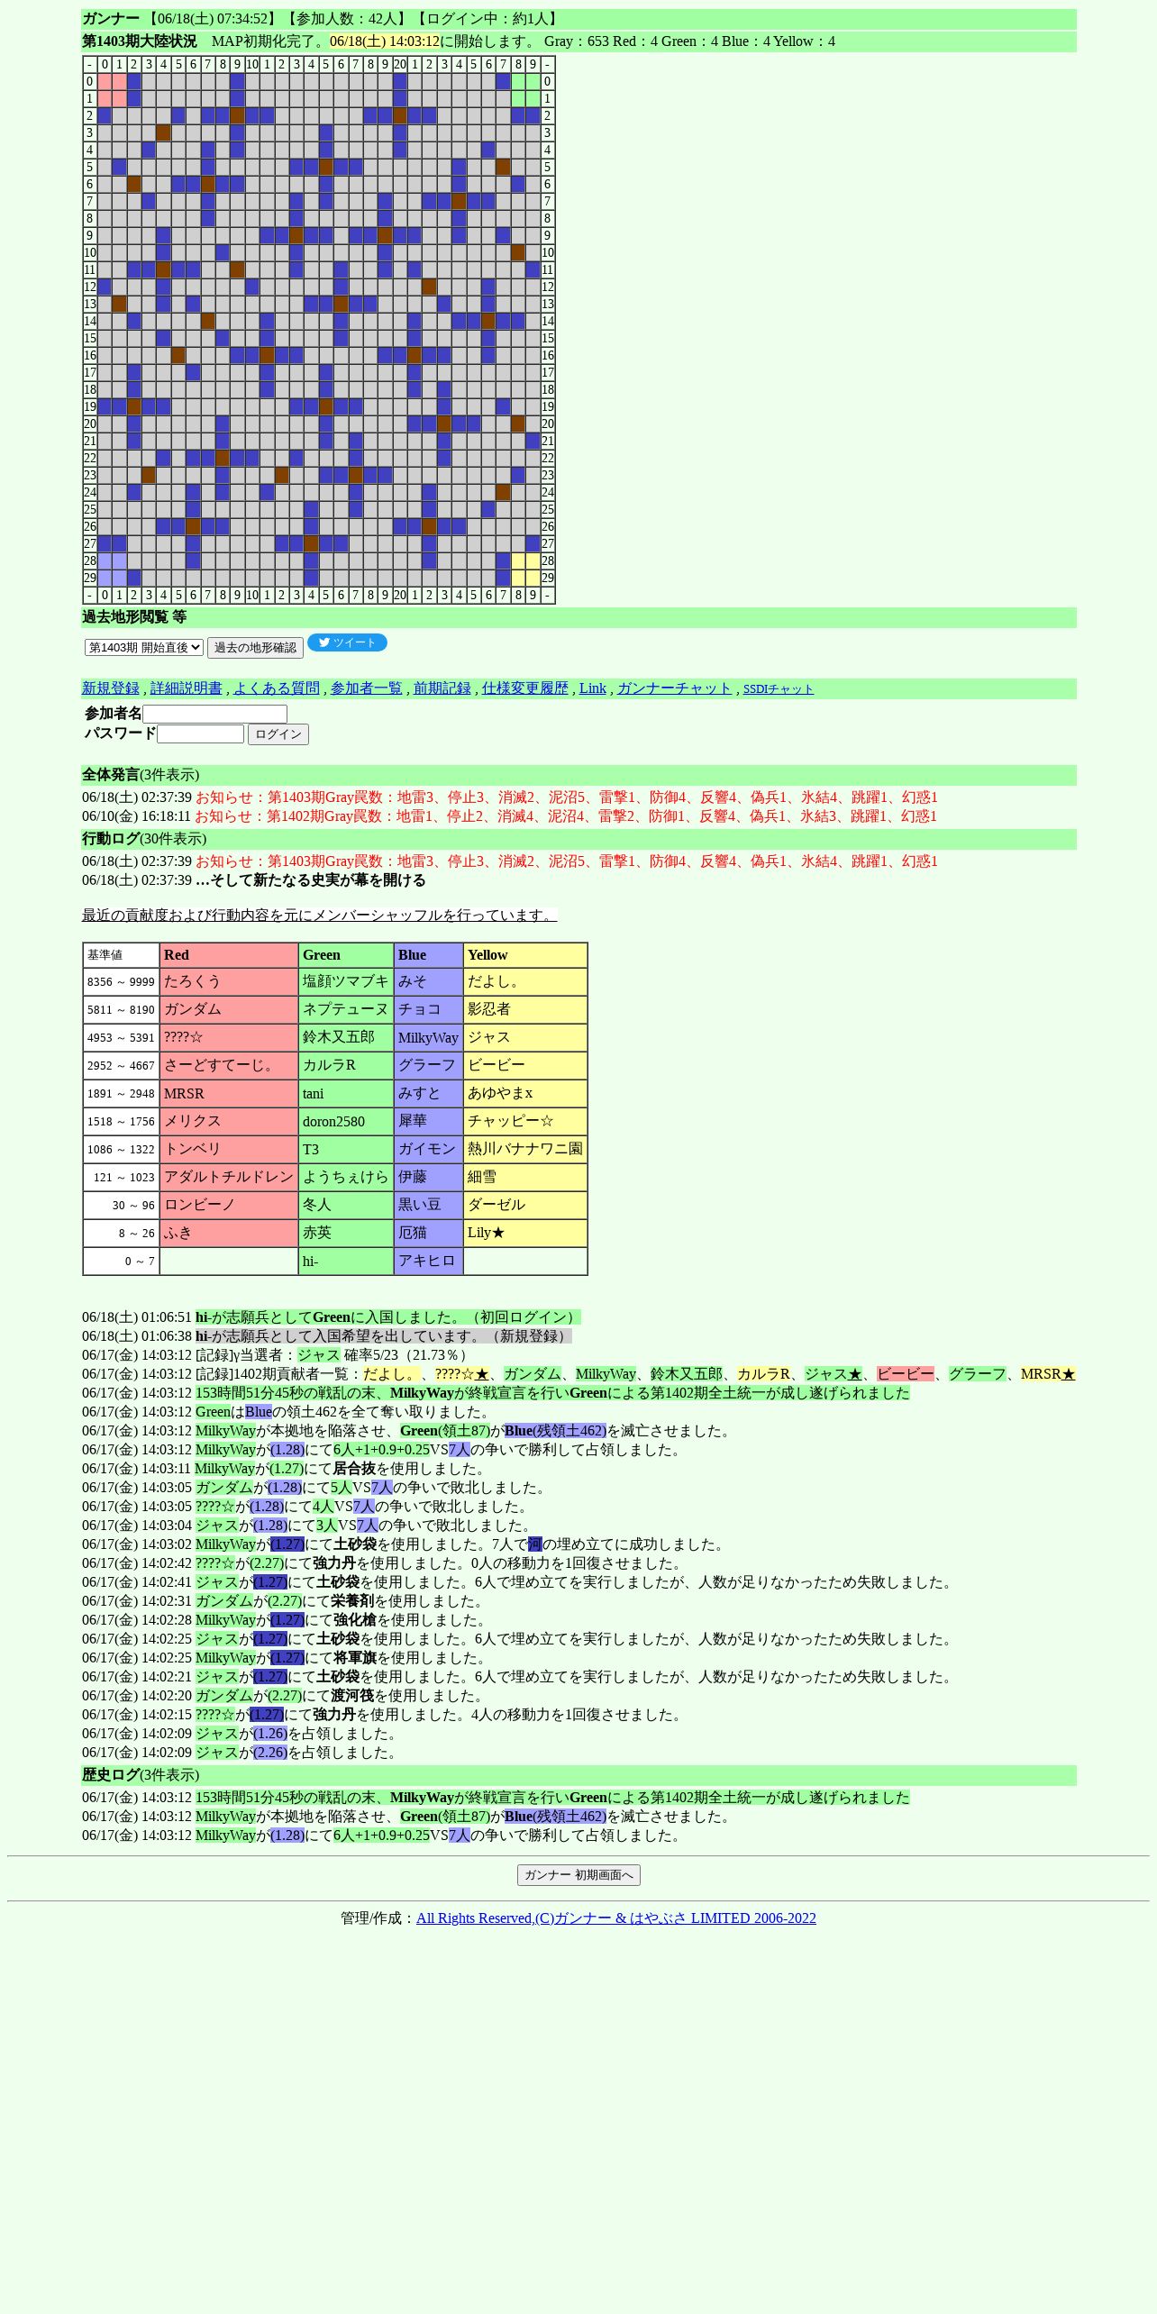Open the 前期記録 link

point(442,688)
